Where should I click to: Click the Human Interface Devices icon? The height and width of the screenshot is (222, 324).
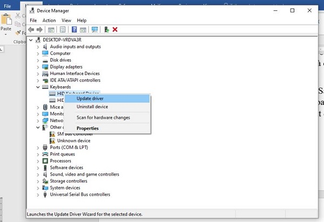click(45, 74)
